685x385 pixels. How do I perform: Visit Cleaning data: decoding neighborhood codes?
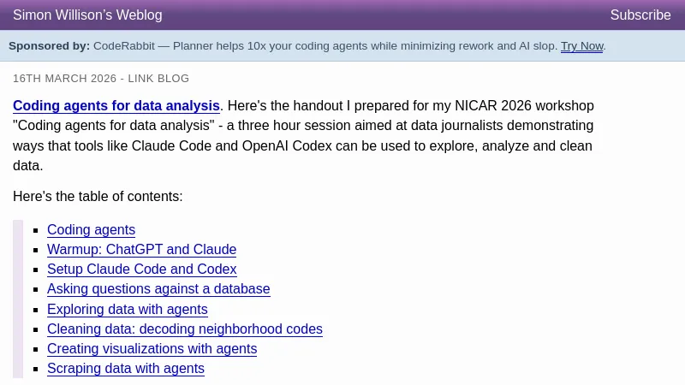coord(184,329)
